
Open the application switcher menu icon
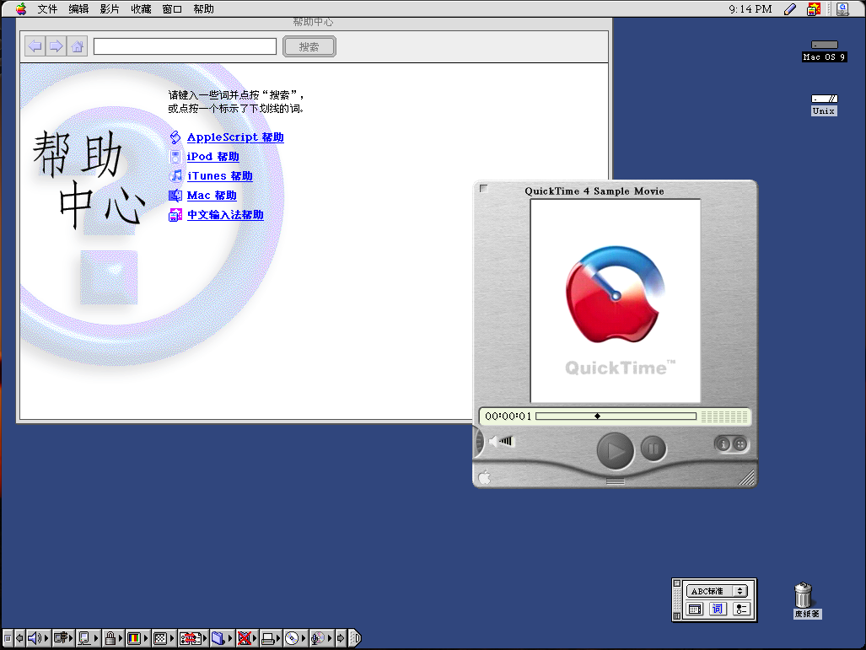tap(842, 8)
